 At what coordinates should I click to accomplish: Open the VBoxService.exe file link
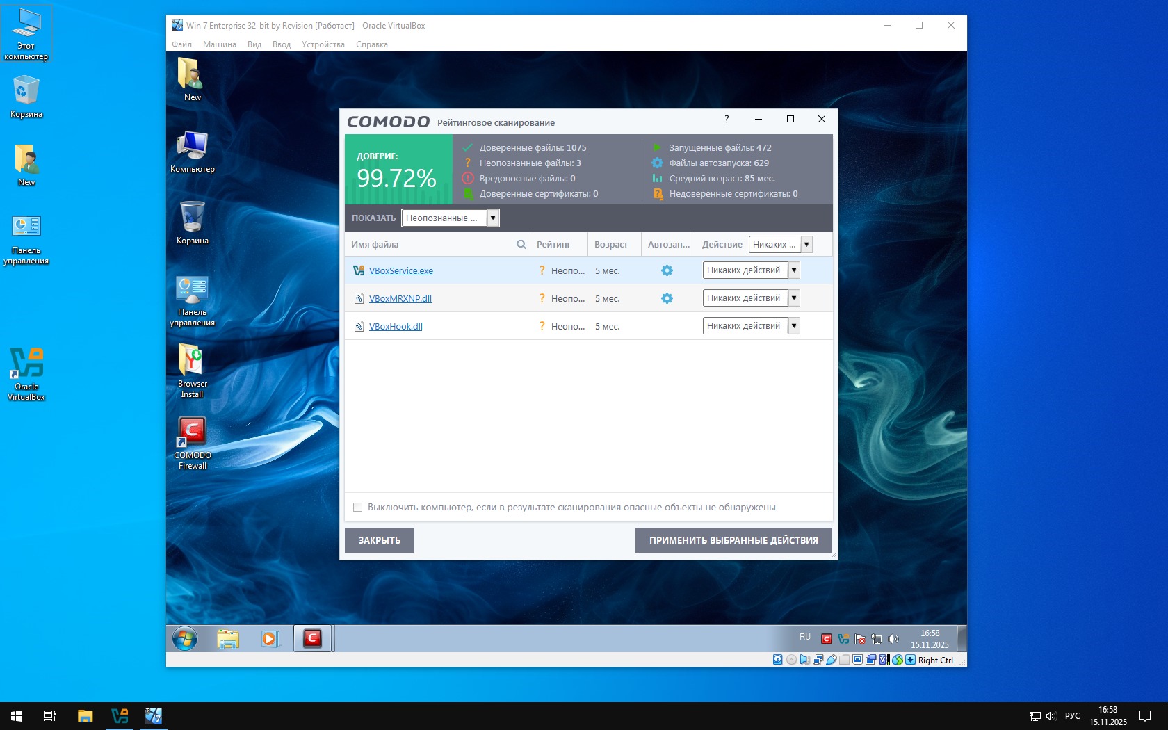tap(400, 271)
